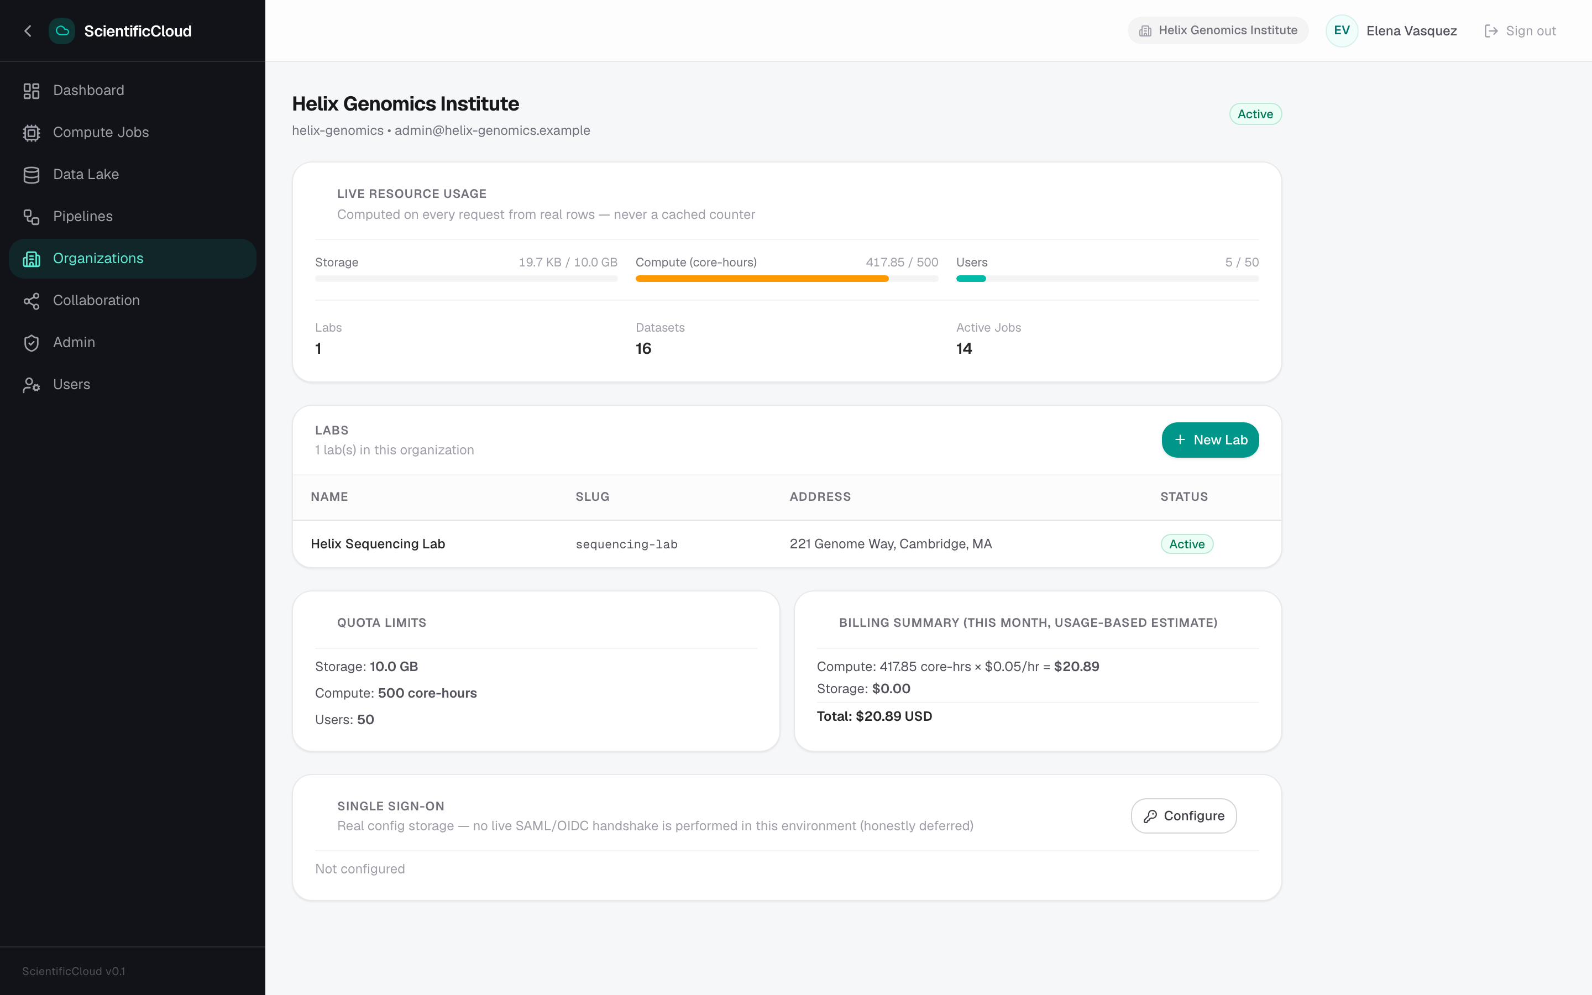Collapse sidebar with back chevron
The image size is (1592, 995).
(x=28, y=31)
